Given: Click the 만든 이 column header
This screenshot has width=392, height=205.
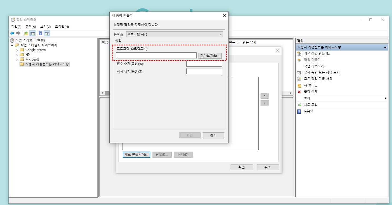Looking at the screenshot, I should pyautogui.click(x=234, y=42).
